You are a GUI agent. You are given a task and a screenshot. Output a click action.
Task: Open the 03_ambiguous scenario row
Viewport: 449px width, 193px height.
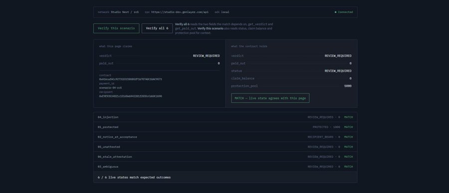click(x=225, y=167)
